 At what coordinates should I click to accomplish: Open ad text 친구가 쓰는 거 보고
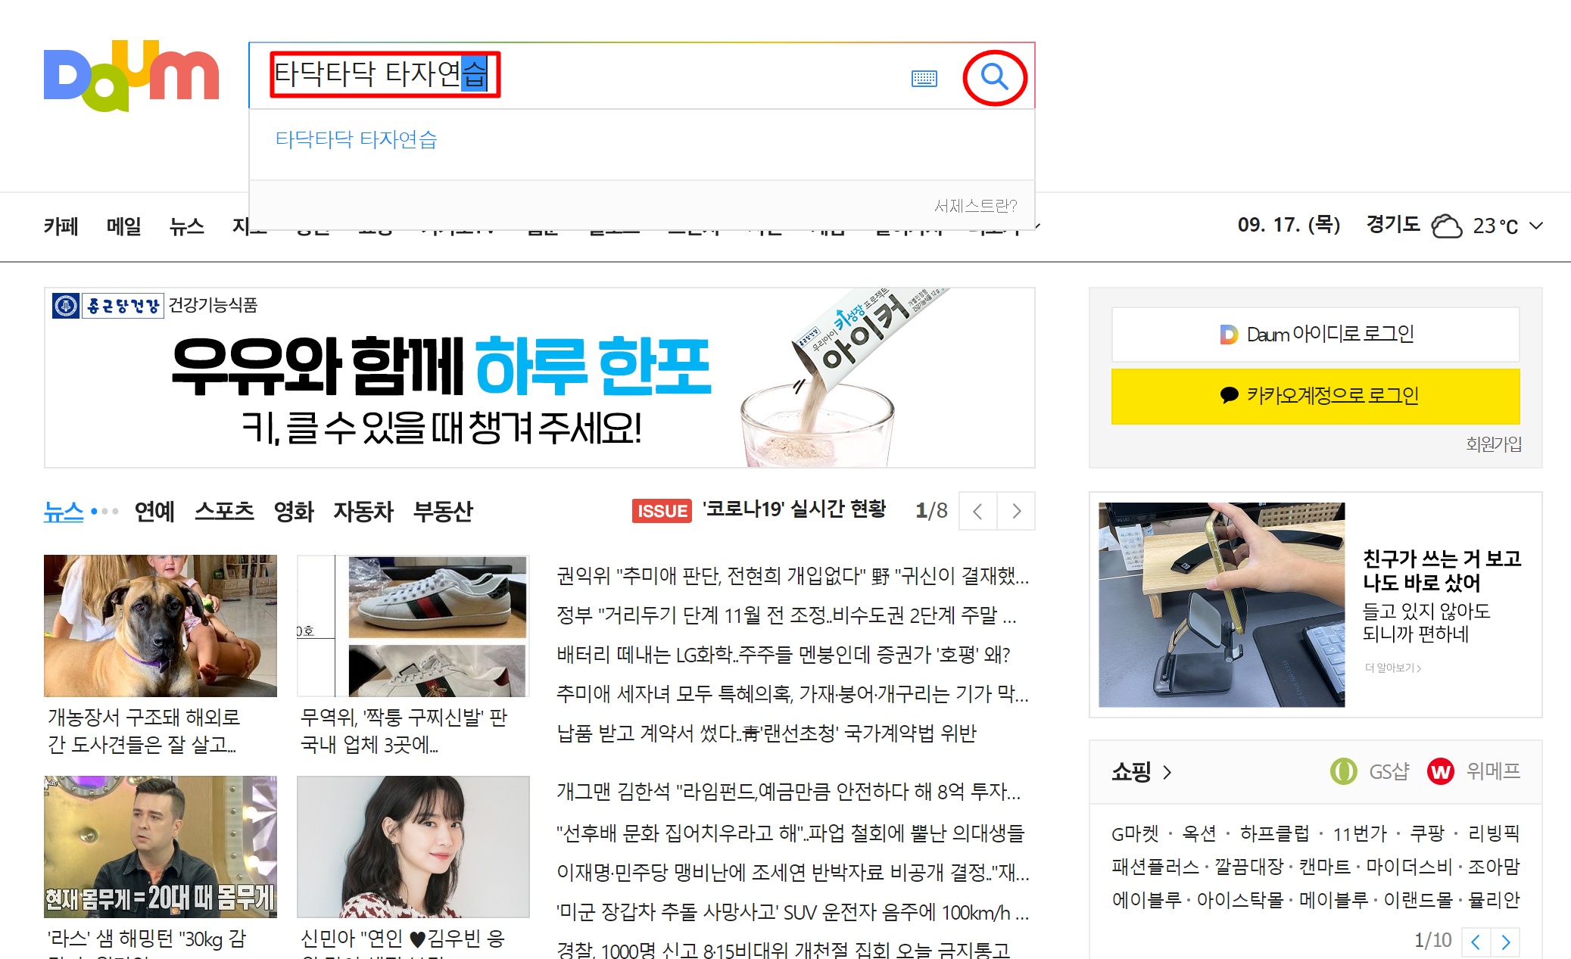[x=1442, y=571]
